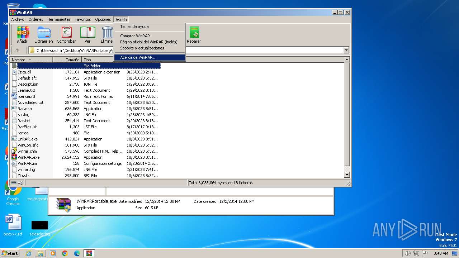Screen dimensions: 459x258
Task: Go up one folder with arrow button
Action: (x=17, y=51)
